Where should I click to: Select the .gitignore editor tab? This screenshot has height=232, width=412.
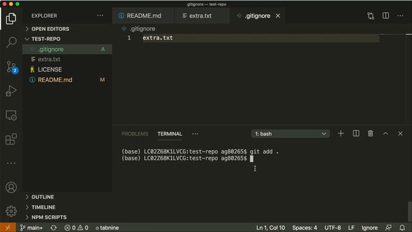257,15
